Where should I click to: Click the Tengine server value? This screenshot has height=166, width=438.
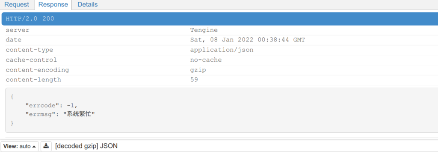click(x=204, y=30)
